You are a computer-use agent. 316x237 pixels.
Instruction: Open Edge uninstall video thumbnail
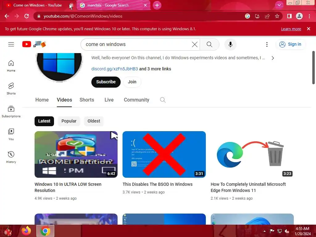252,154
